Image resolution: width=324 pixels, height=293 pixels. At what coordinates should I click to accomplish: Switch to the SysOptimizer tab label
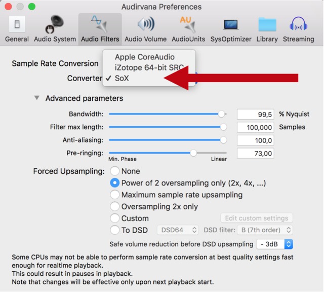point(231,39)
